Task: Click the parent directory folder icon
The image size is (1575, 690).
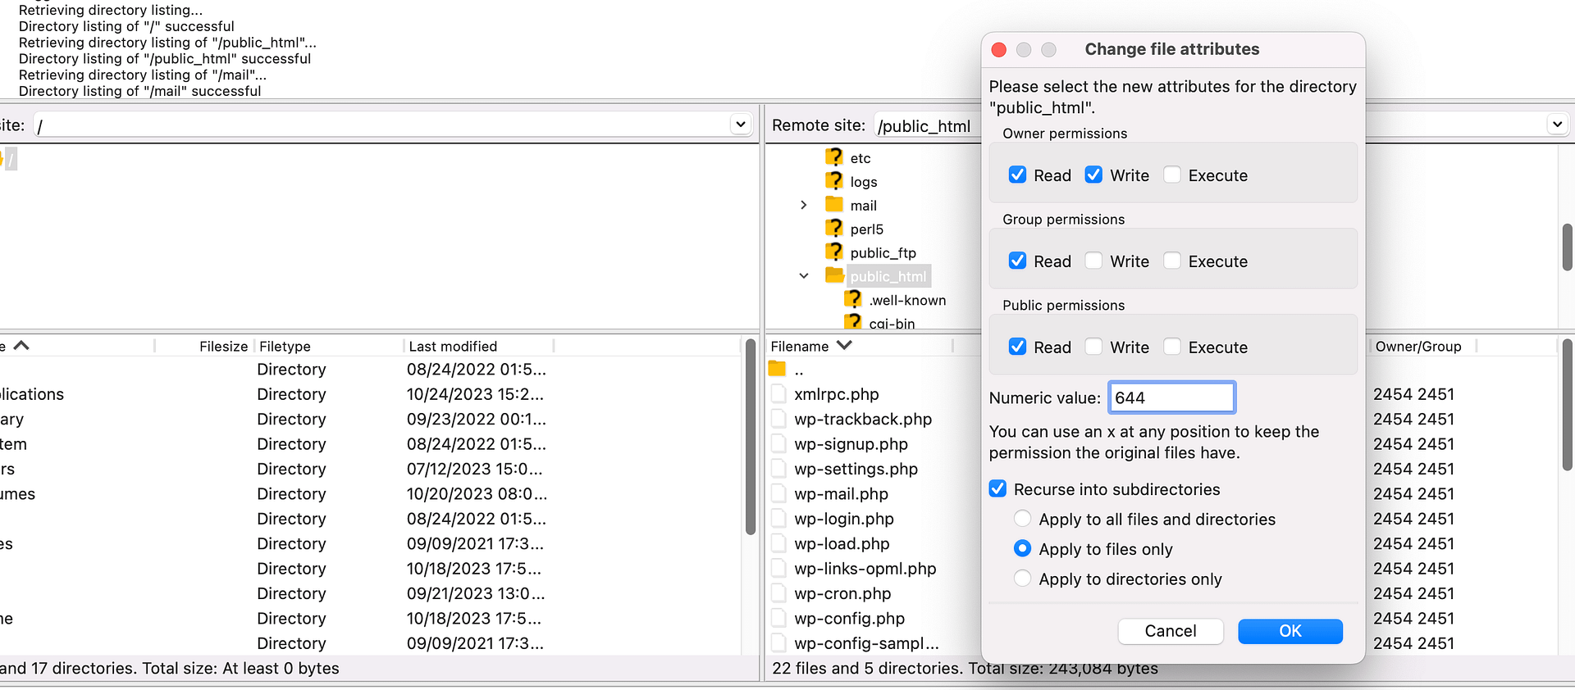Action: 778,370
